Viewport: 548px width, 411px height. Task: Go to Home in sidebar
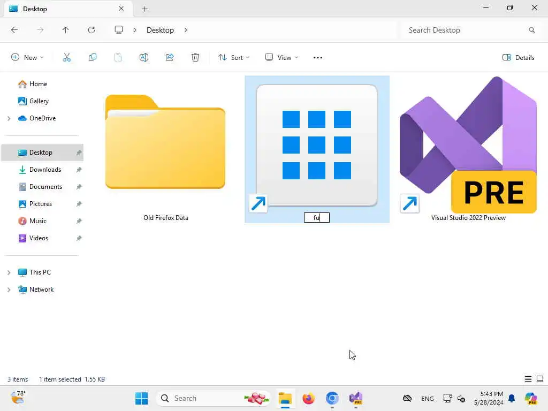click(x=39, y=84)
